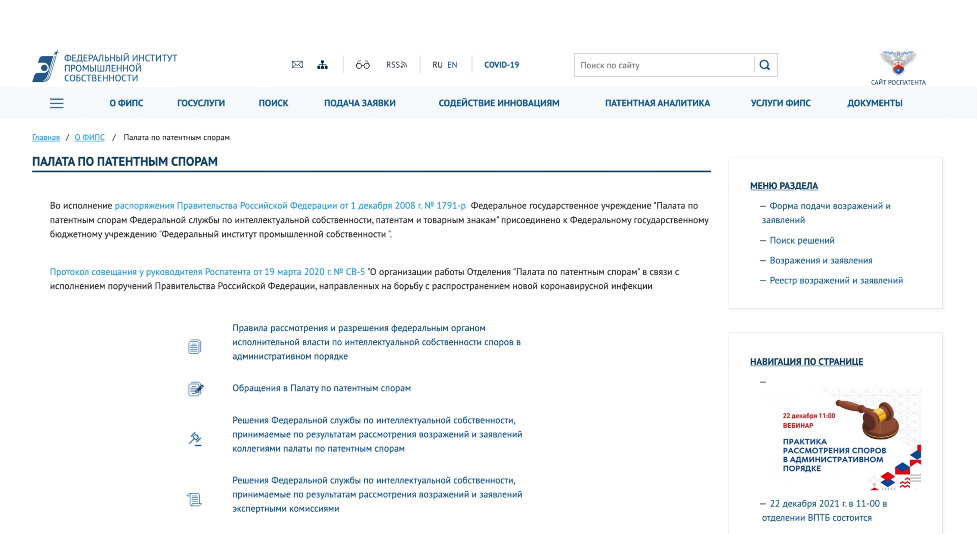Image resolution: width=977 pixels, height=534 pixels.
Task: Open распоряжения Правительства 2008 № 1791-р link
Action: 290,205
